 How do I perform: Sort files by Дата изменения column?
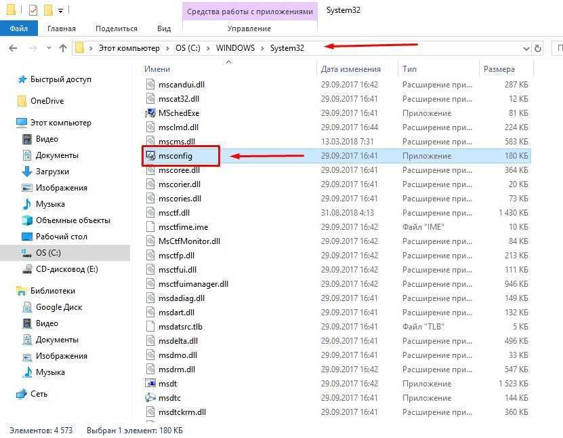pyautogui.click(x=350, y=69)
